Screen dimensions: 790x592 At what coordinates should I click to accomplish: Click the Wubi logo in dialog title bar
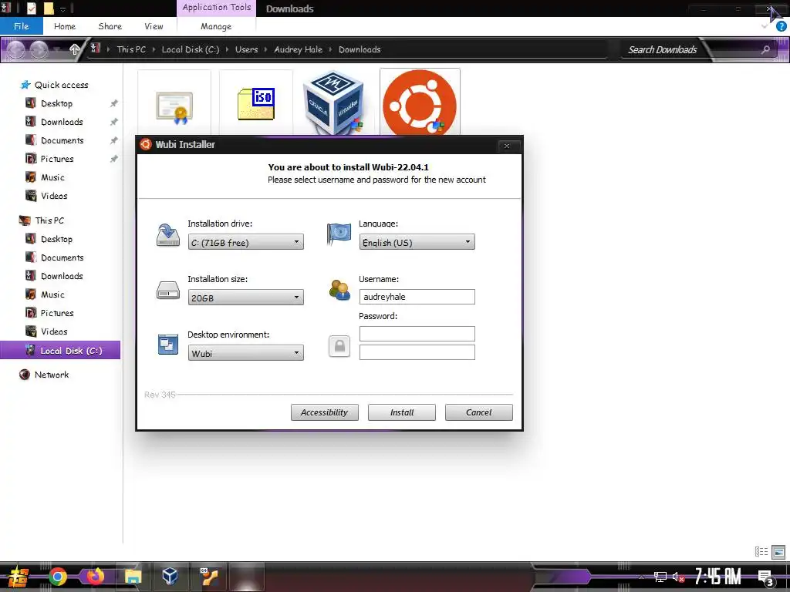click(146, 144)
